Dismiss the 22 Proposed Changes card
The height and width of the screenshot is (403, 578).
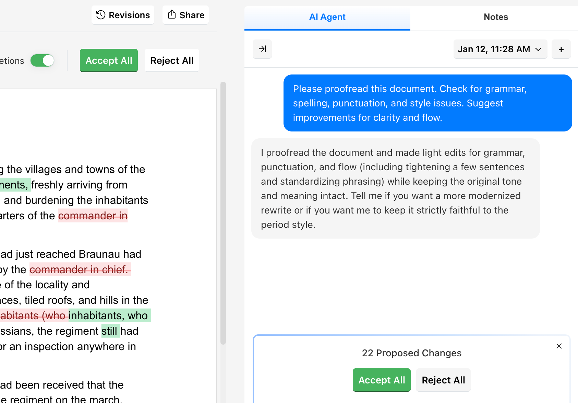559,346
